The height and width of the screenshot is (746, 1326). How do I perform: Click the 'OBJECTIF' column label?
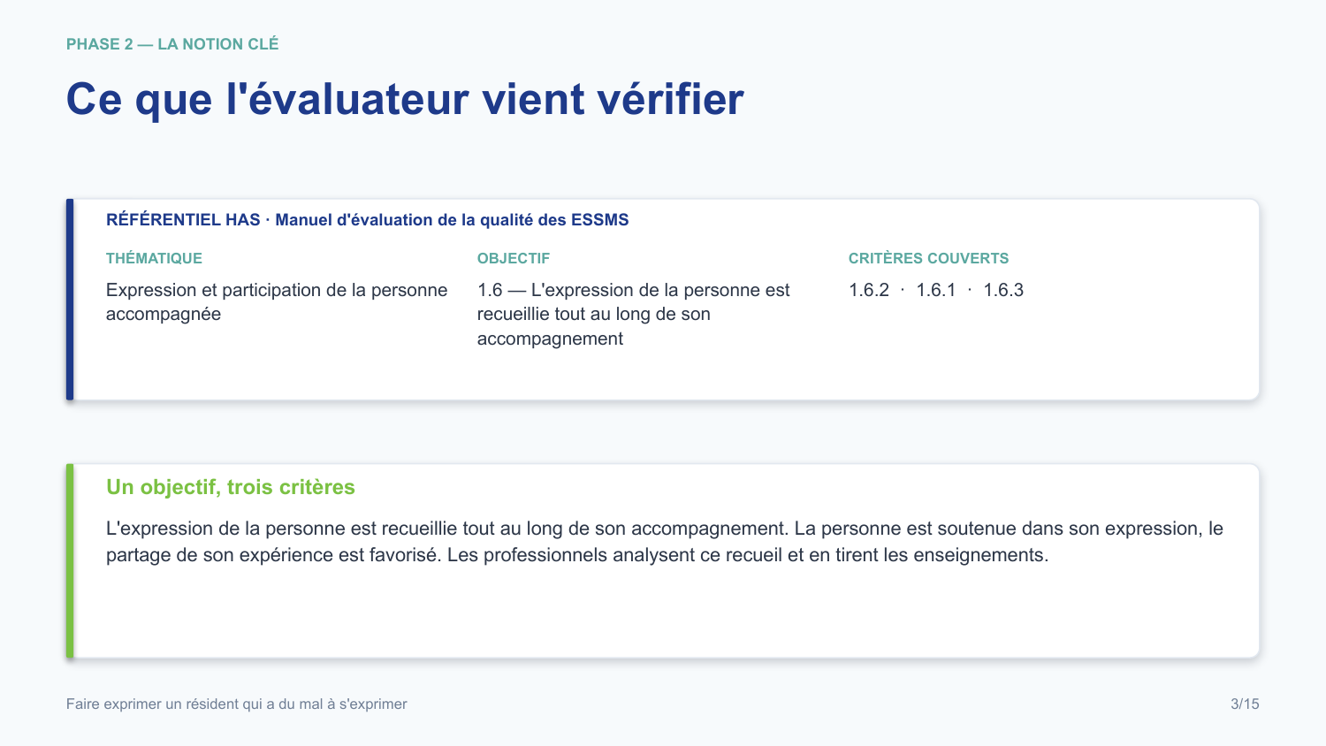click(x=514, y=258)
